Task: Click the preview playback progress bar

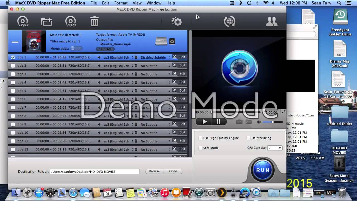Action: [x=236, y=112]
